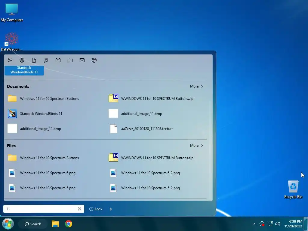Open Windows 11 for 10 Spectrum 5-2.png
This screenshot has width=308, height=231.
tap(144, 188)
